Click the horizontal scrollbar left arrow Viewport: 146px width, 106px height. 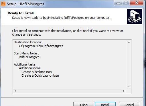(x=15, y=91)
